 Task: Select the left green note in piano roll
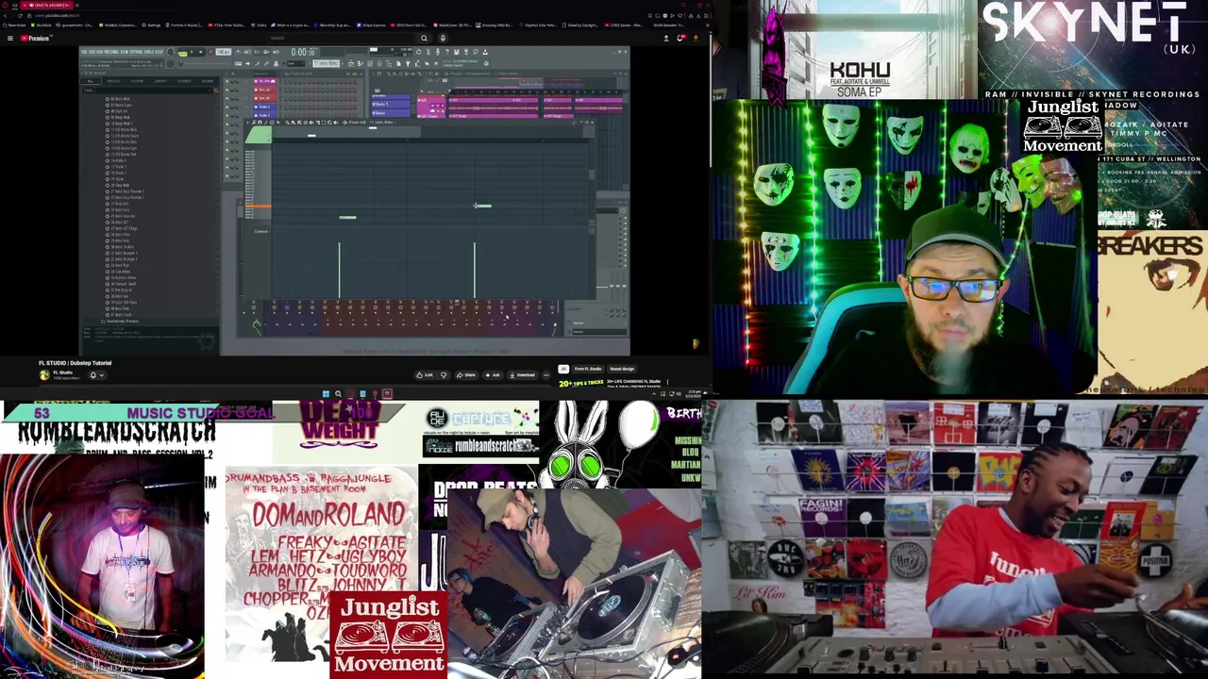point(347,218)
